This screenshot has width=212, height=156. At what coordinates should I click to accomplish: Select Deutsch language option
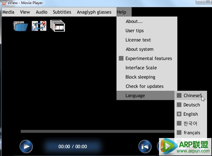pyautogui.click(x=191, y=105)
